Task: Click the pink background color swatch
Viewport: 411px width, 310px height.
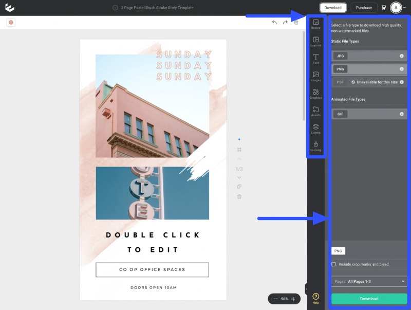Action: click(11, 23)
